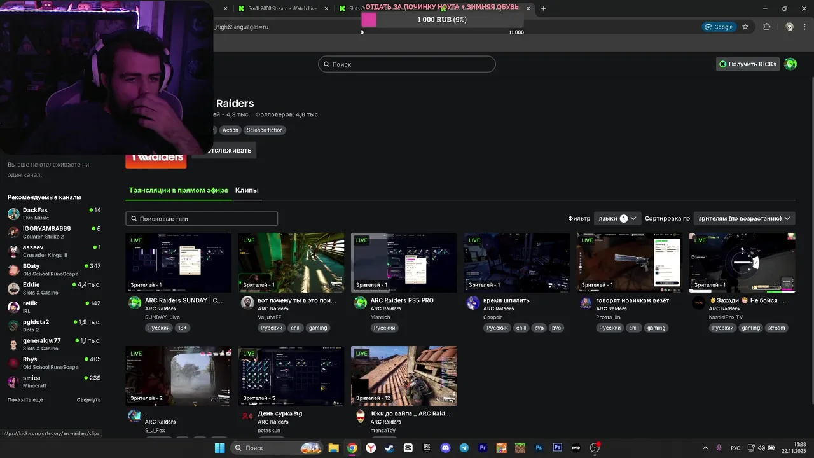Image resolution: width=814 pixels, height=458 pixels.
Task: Click the menzaToV streamer avatar
Action: click(361, 416)
